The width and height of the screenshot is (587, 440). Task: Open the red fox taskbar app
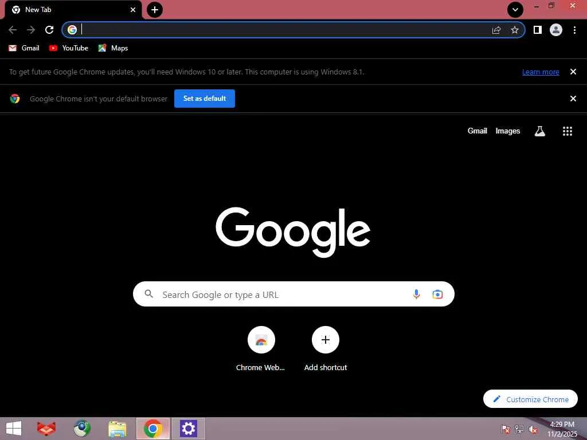pos(46,429)
